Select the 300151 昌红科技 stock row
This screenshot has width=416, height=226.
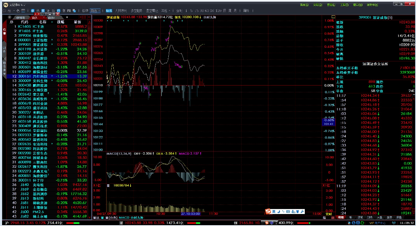(x=45, y=76)
